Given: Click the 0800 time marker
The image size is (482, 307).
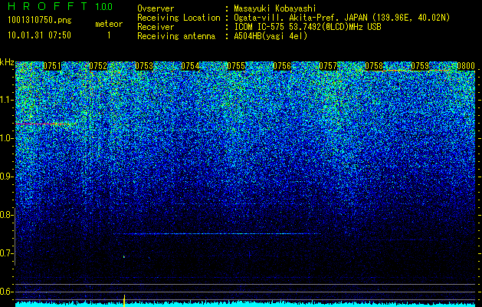Looking at the screenshot, I should click(x=466, y=66).
